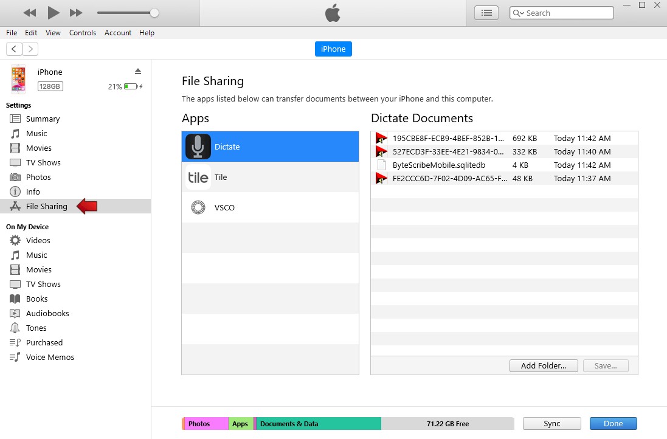The width and height of the screenshot is (667, 439).
Task: Click the Search input field
Action: pos(561,13)
